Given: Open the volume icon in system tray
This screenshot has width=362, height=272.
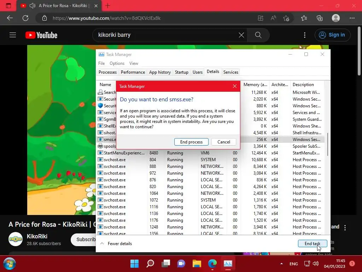Looking at the screenshot, I should coord(316,263).
